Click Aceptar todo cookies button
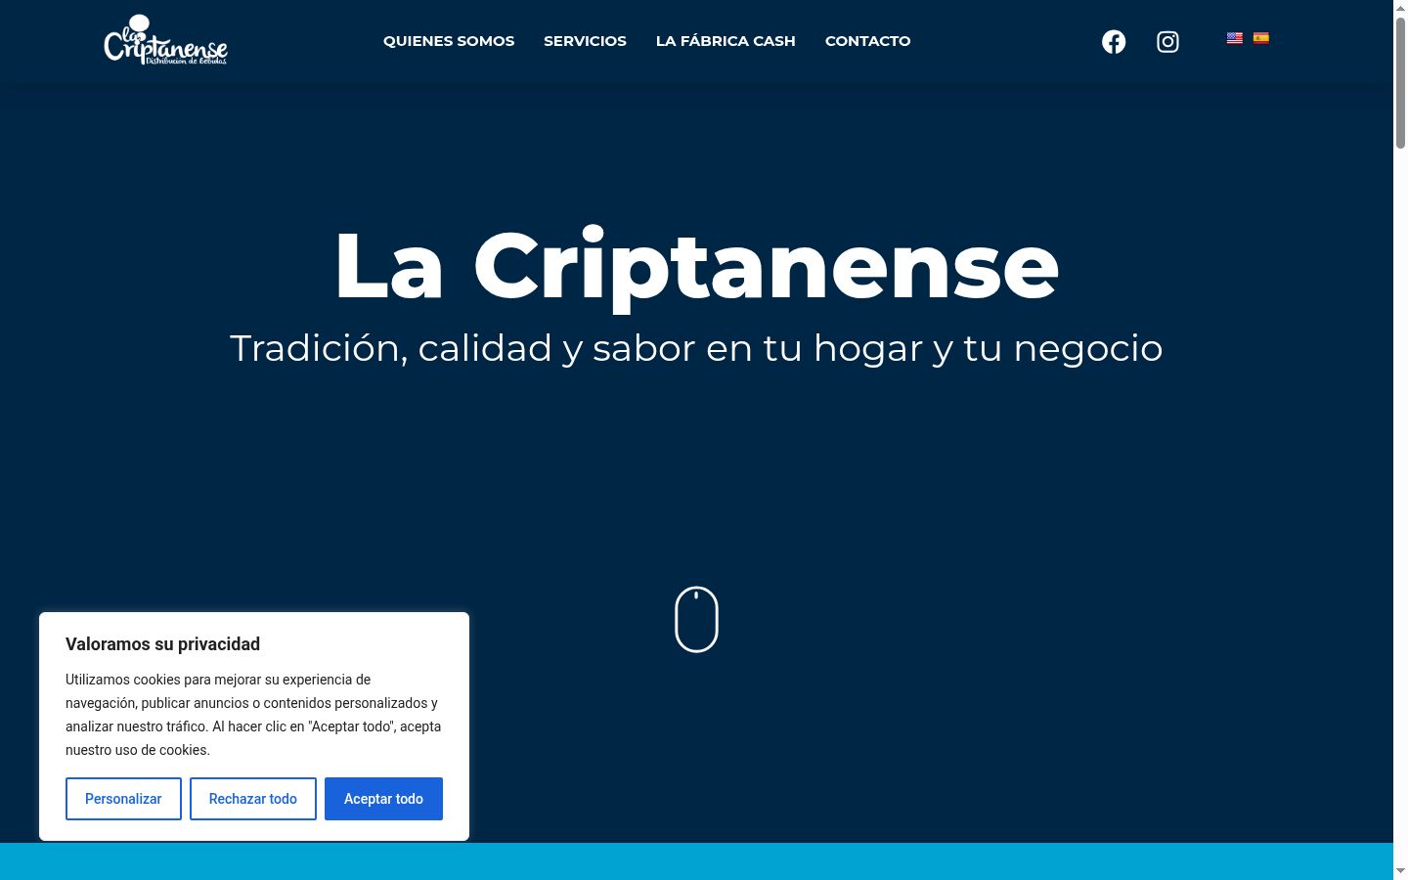 pos(383,799)
